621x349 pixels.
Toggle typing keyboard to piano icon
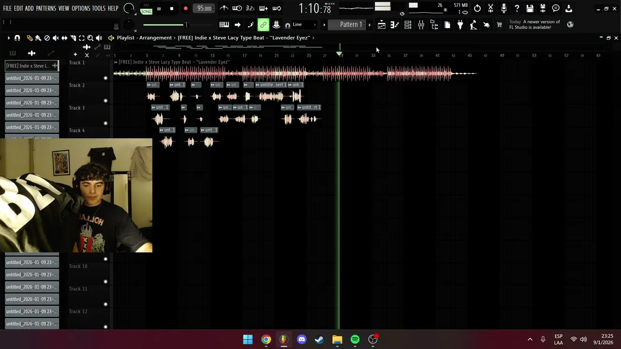coord(224,25)
